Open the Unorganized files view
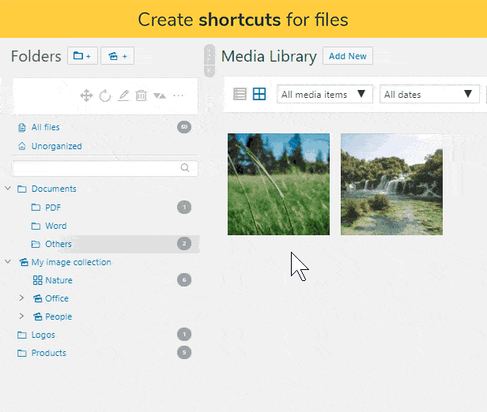487x412 pixels. coord(56,146)
